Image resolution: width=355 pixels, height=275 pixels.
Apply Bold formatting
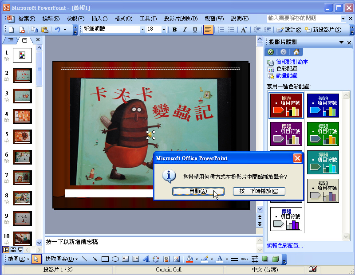(x=174, y=30)
